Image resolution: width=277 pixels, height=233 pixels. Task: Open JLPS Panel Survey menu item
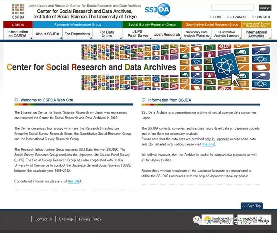point(137,34)
